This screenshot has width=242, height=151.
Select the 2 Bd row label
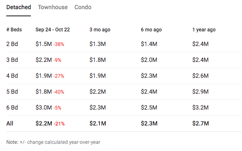tap(12, 44)
